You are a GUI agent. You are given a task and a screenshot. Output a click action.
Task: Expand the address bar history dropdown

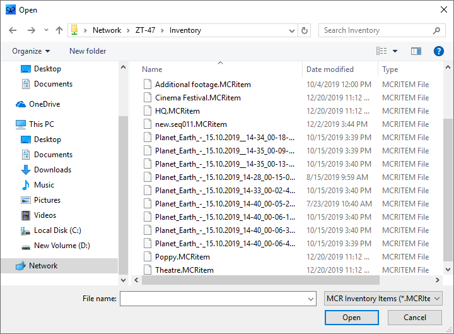292,30
